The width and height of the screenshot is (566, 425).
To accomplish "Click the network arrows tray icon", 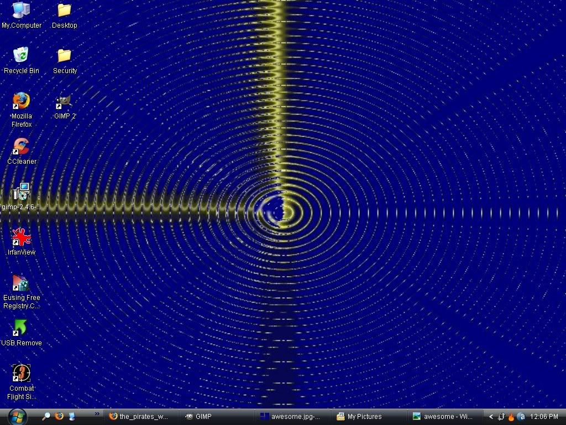I will (501, 417).
